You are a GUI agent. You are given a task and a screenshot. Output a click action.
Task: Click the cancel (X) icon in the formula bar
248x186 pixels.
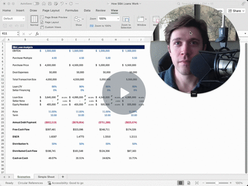pos(24,34)
